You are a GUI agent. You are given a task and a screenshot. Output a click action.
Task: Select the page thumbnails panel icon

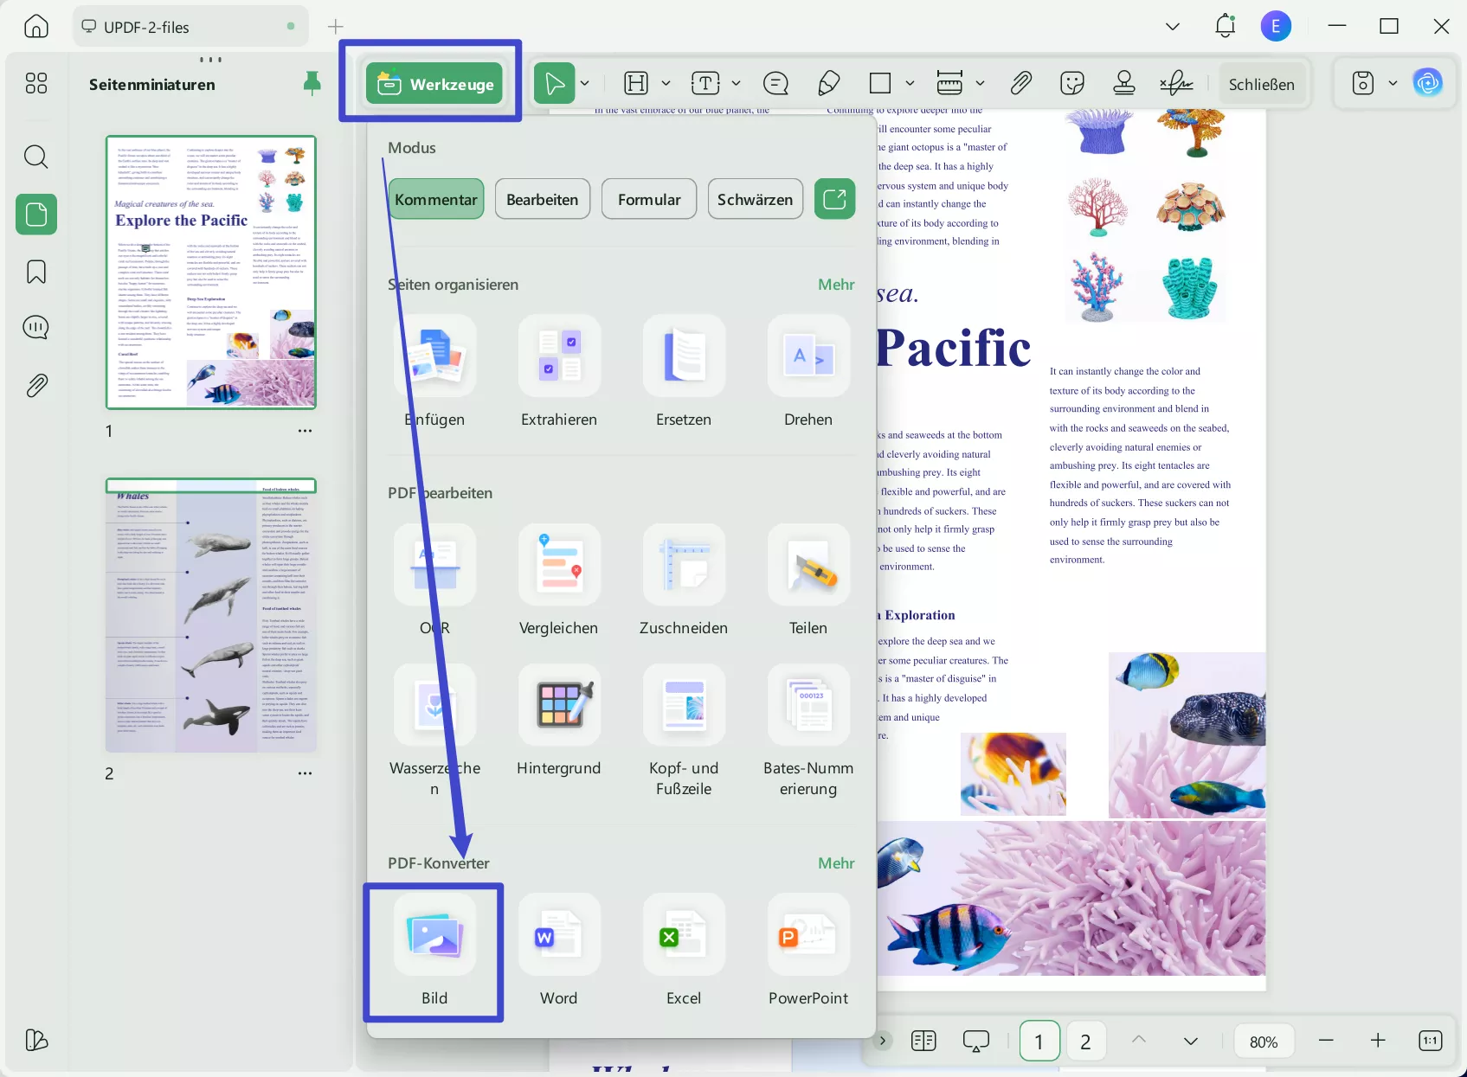coord(36,214)
